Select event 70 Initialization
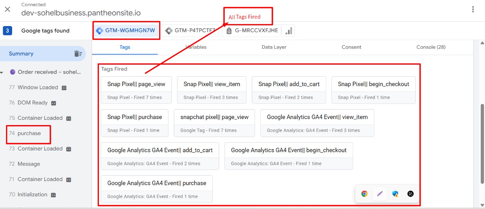This screenshot has height=209, width=485. point(32,195)
